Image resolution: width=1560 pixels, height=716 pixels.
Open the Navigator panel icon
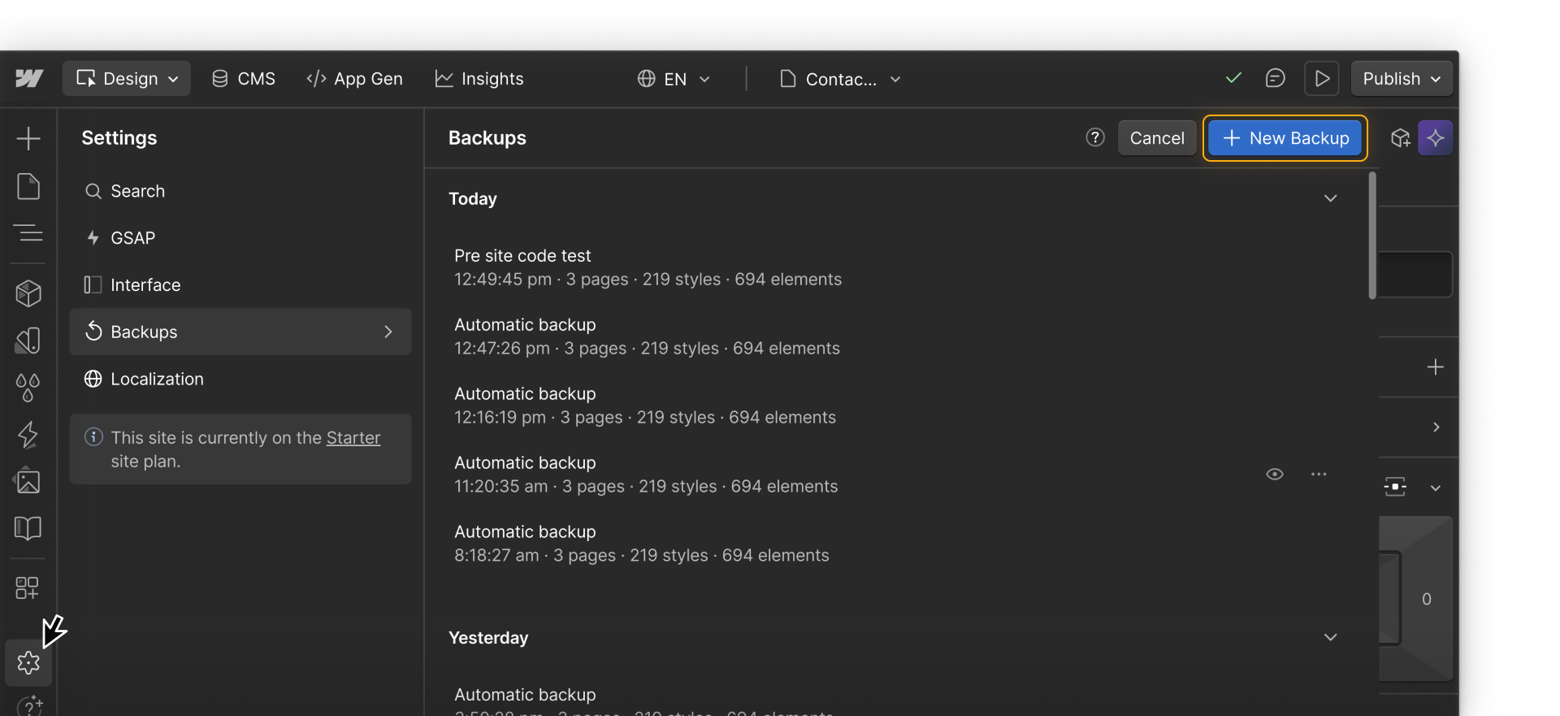[x=28, y=233]
